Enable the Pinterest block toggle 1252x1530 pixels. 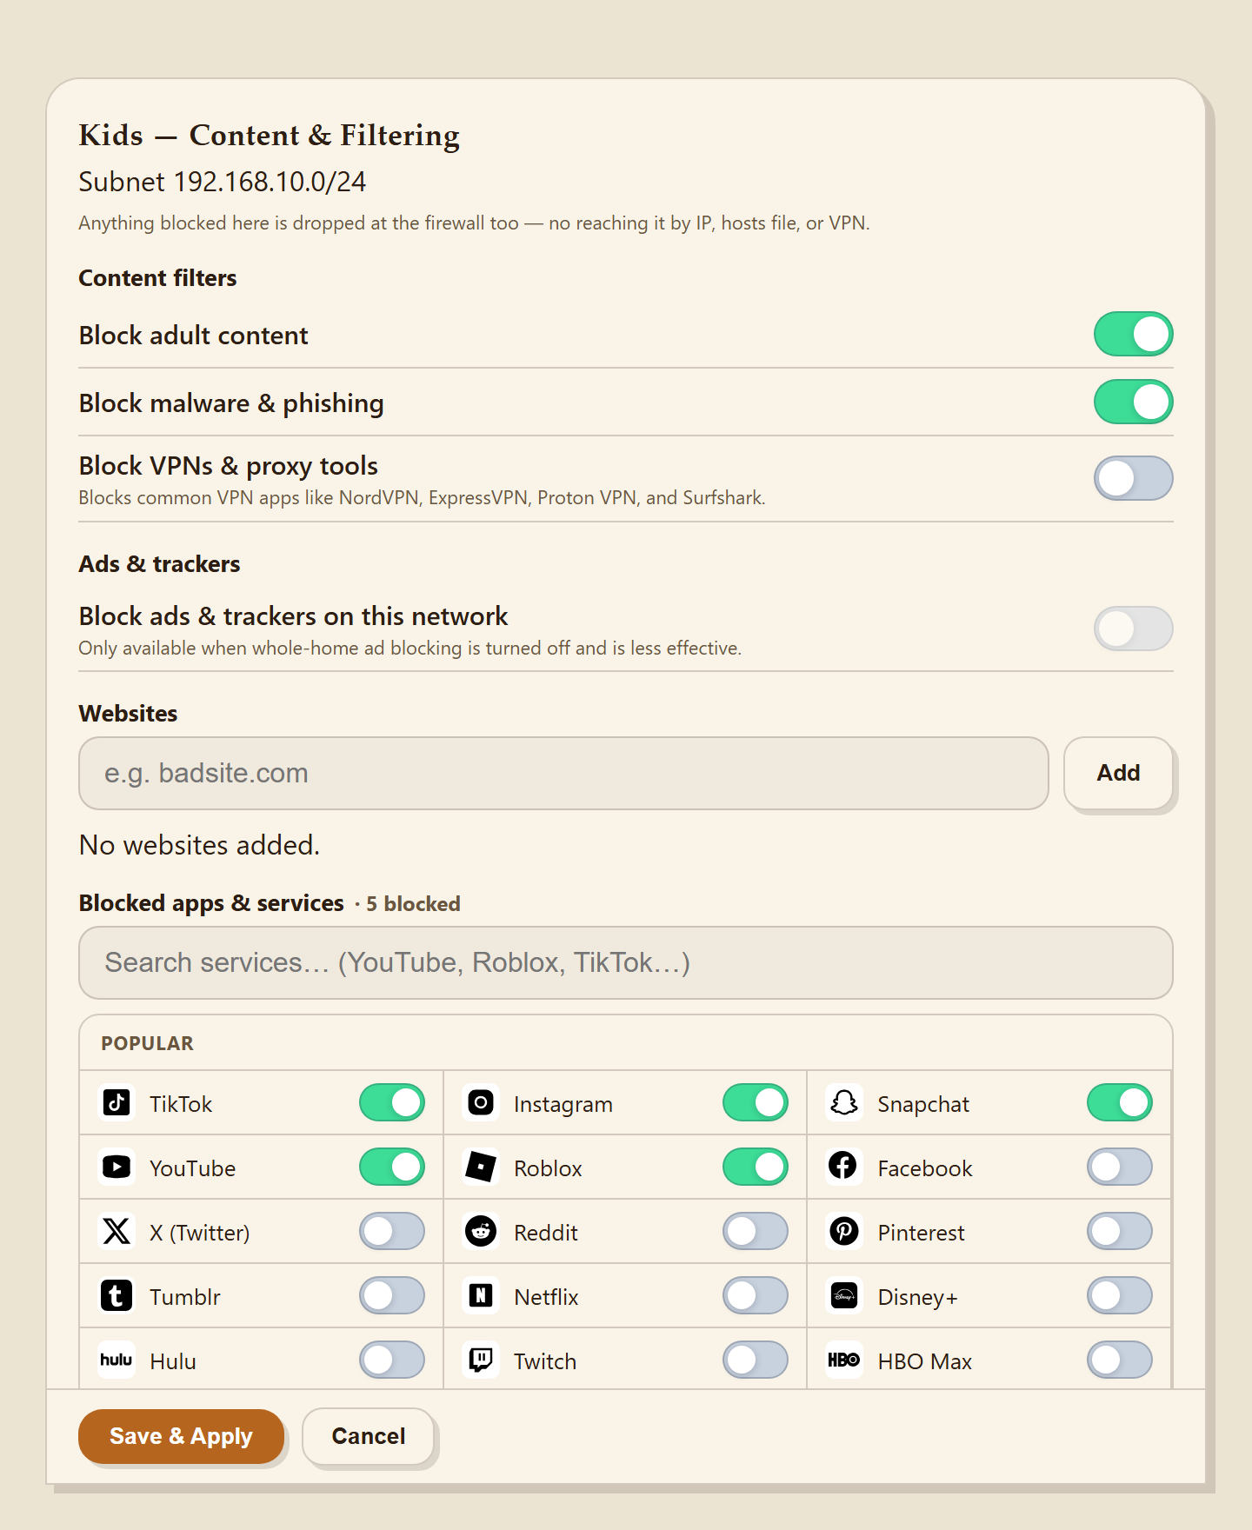(x=1120, y=1231)
